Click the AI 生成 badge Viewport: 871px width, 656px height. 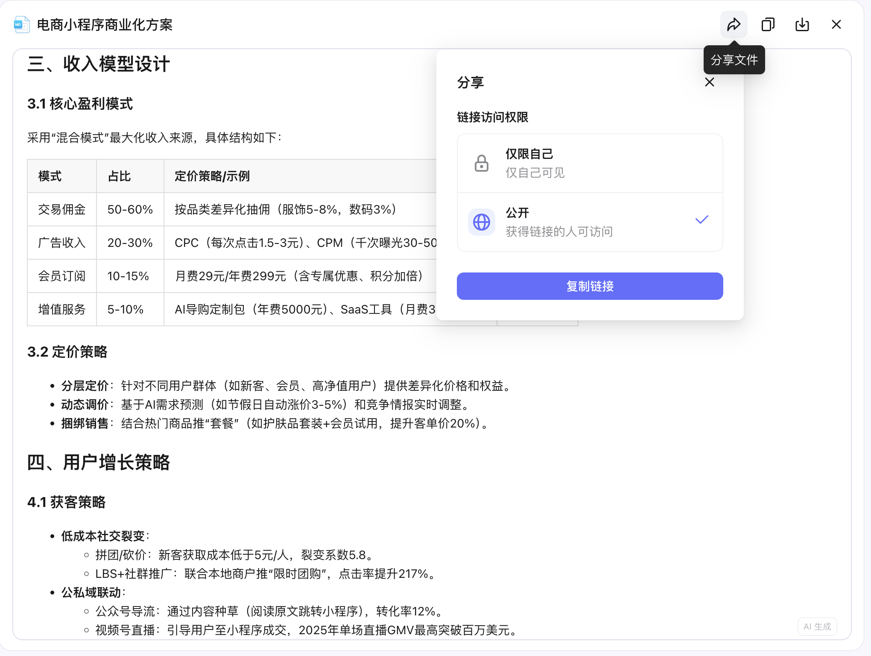pyautogui.click(x=817, y=627)
